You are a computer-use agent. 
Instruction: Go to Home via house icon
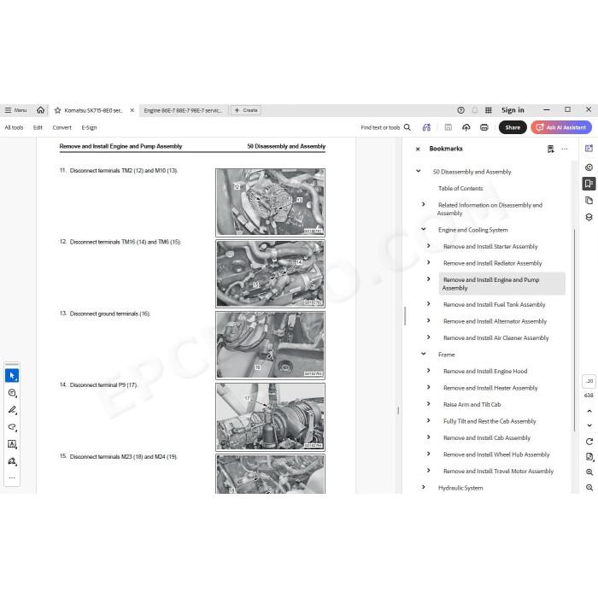[x=40, y=110]
